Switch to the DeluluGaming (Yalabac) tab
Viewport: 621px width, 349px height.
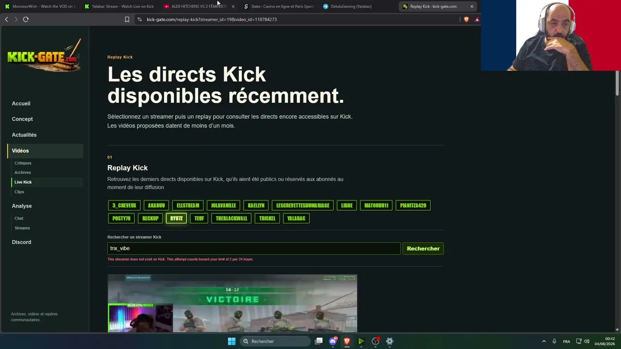click(x=359, y=6)
